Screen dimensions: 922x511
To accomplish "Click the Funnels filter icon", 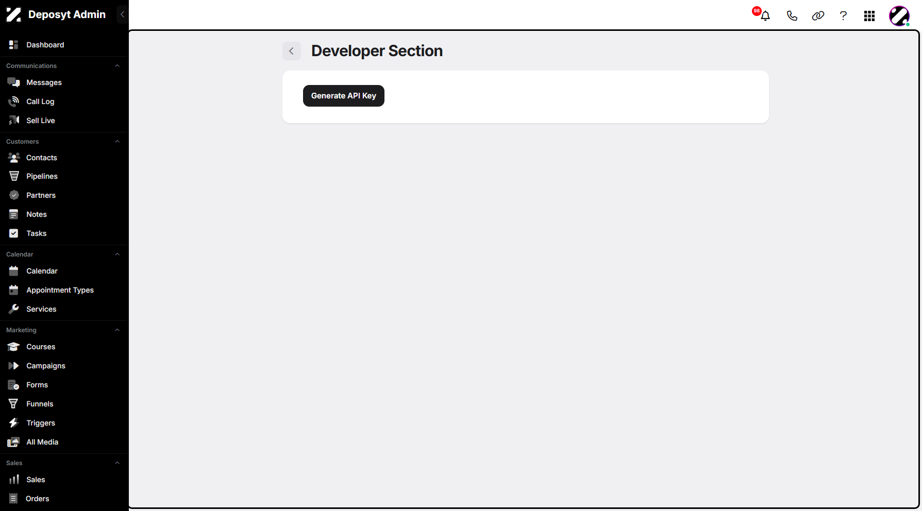I will tap(14, 404).
